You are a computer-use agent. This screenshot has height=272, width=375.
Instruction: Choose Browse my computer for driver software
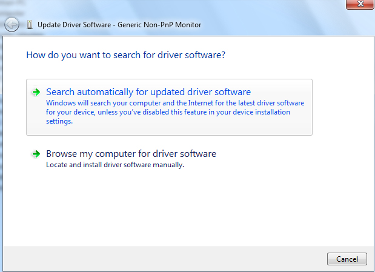point(131,154)
